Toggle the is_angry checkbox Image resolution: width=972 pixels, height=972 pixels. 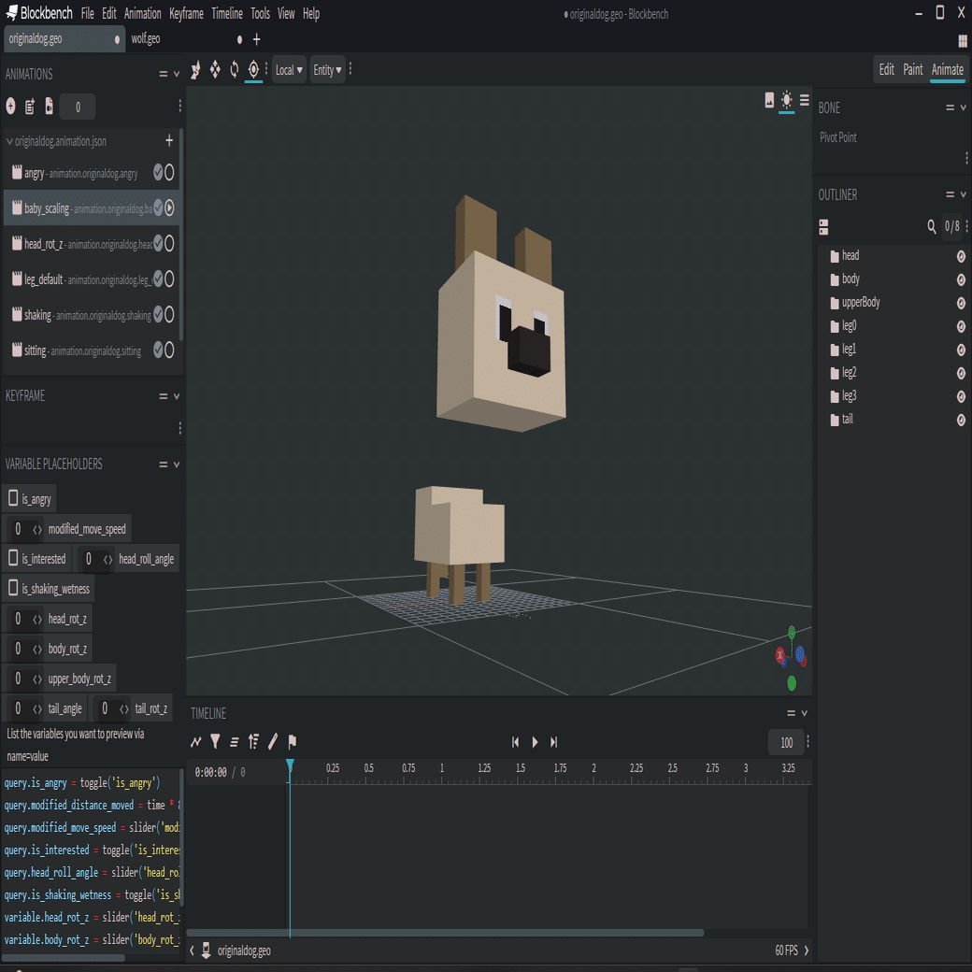(13, 498)
